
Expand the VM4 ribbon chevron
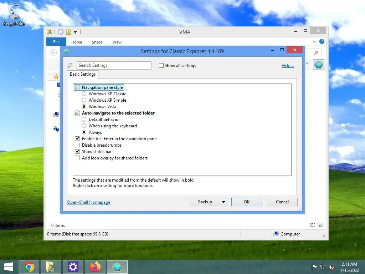[314, 41]
